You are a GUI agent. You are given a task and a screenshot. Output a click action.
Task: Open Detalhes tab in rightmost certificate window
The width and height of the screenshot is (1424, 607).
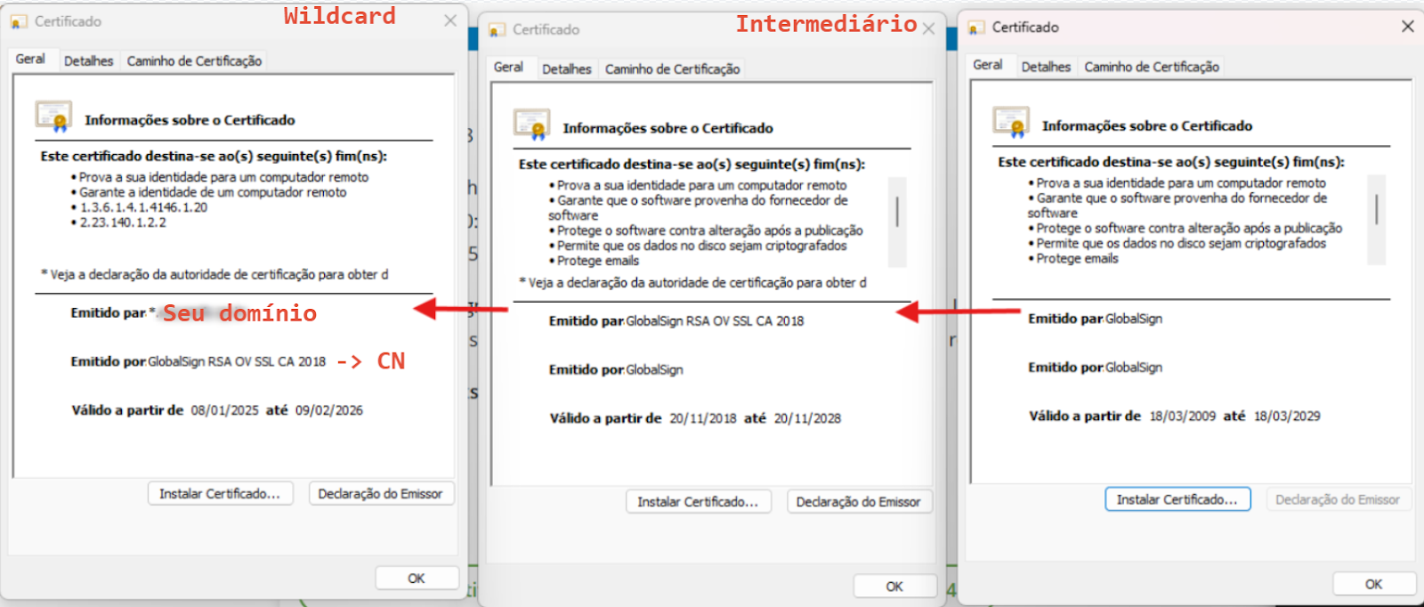[1046, 67]
